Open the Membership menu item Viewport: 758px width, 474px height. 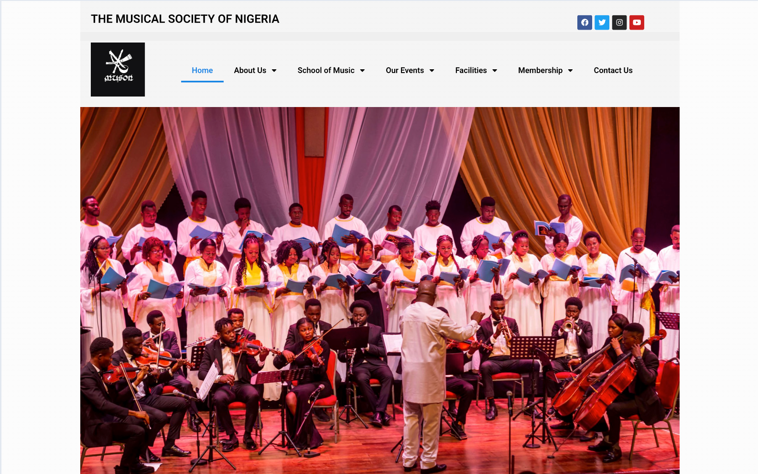[x=540, y=70]
